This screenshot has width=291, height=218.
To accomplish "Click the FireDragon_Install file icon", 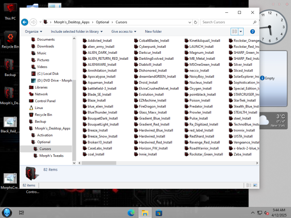I will click(136, 106).
